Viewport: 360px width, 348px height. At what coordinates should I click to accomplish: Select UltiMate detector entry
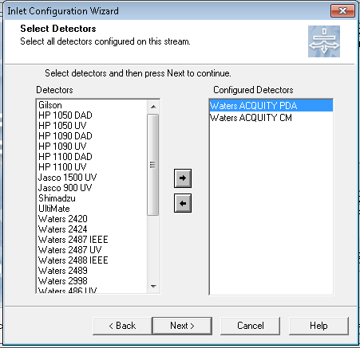92,209
